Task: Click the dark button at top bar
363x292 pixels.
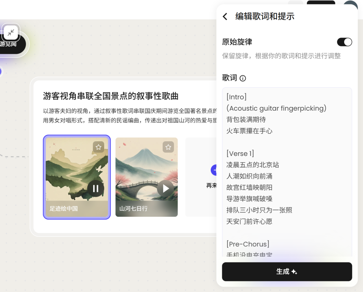Action: (321, 2)
